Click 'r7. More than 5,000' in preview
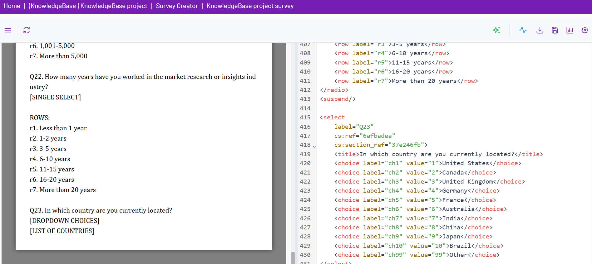592x264 pixels. [58, 56]
